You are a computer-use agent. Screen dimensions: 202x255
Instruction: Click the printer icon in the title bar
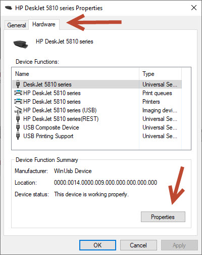point(9,8)
